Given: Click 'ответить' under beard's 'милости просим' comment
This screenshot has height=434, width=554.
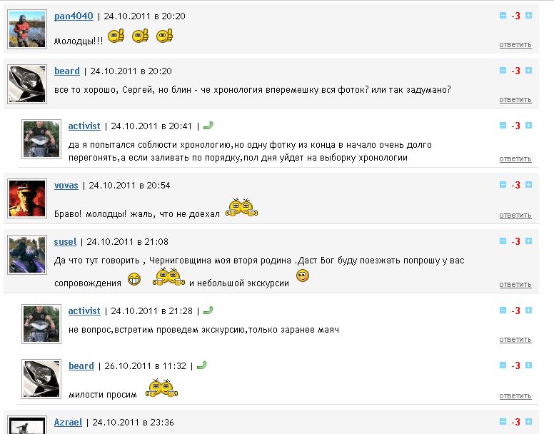Looking at the screenshot, I should [515, 396].
